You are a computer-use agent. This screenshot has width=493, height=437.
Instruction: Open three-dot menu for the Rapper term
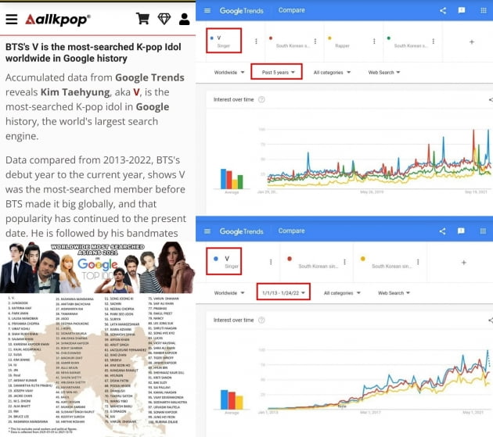374,41
